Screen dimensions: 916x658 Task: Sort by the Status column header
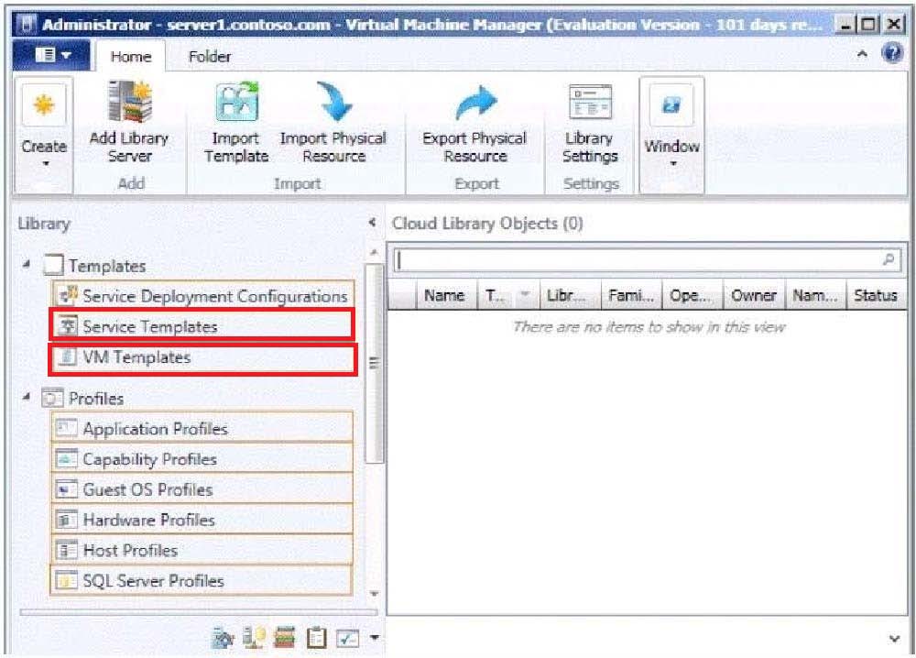[x=877, y=295]
